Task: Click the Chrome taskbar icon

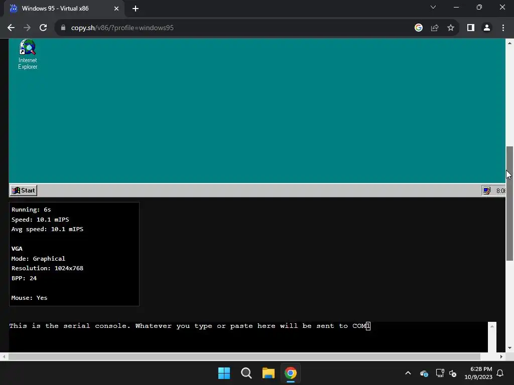Action: coord(291,373)
